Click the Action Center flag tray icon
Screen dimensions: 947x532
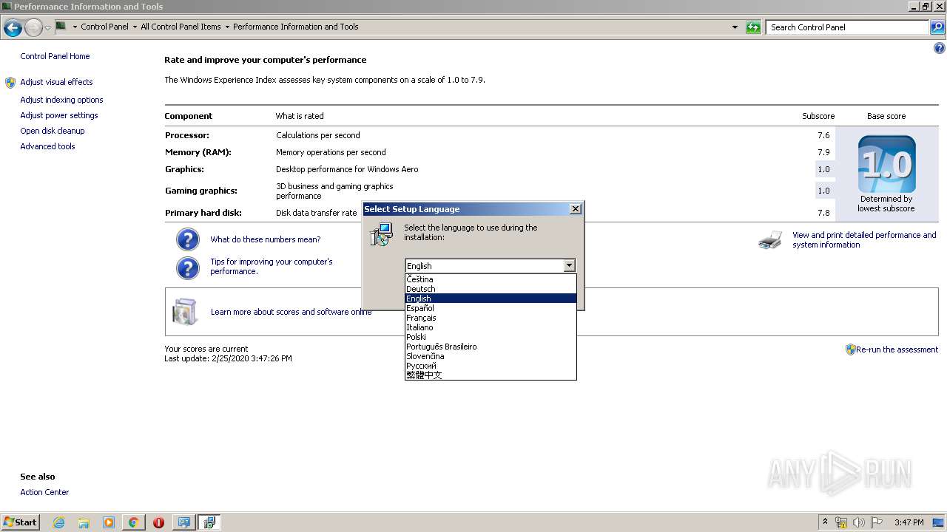tap(877, 522)
